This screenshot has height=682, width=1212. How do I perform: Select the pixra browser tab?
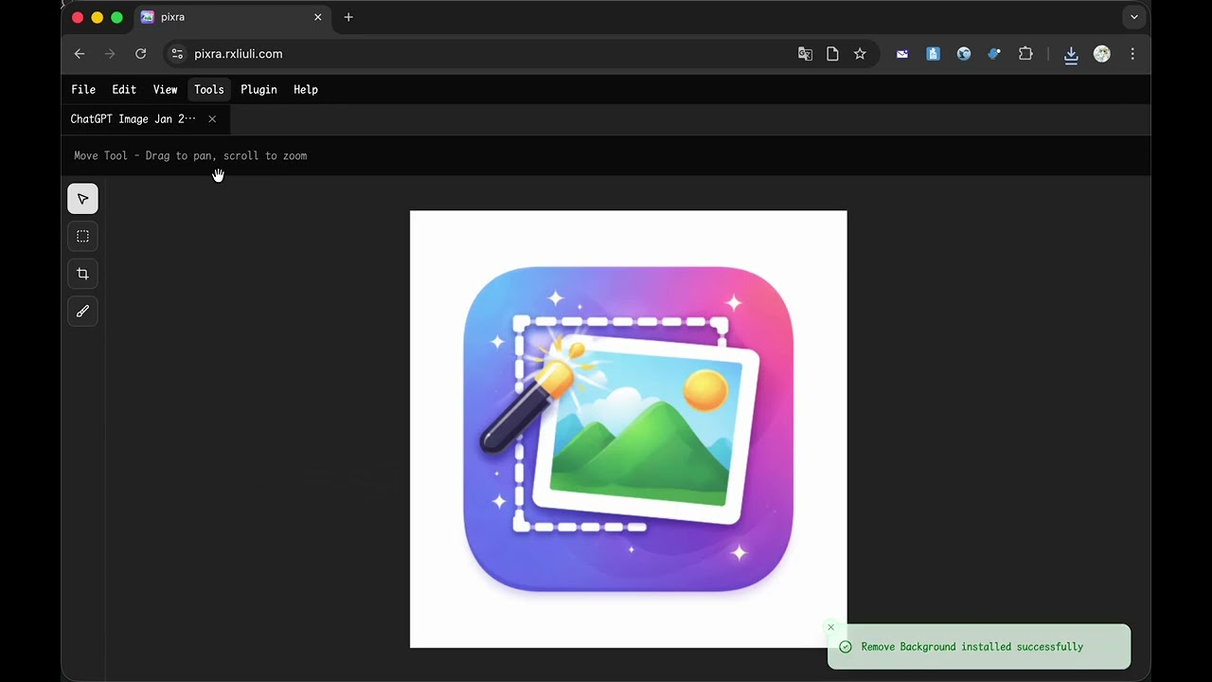click(x=232, y=17)
